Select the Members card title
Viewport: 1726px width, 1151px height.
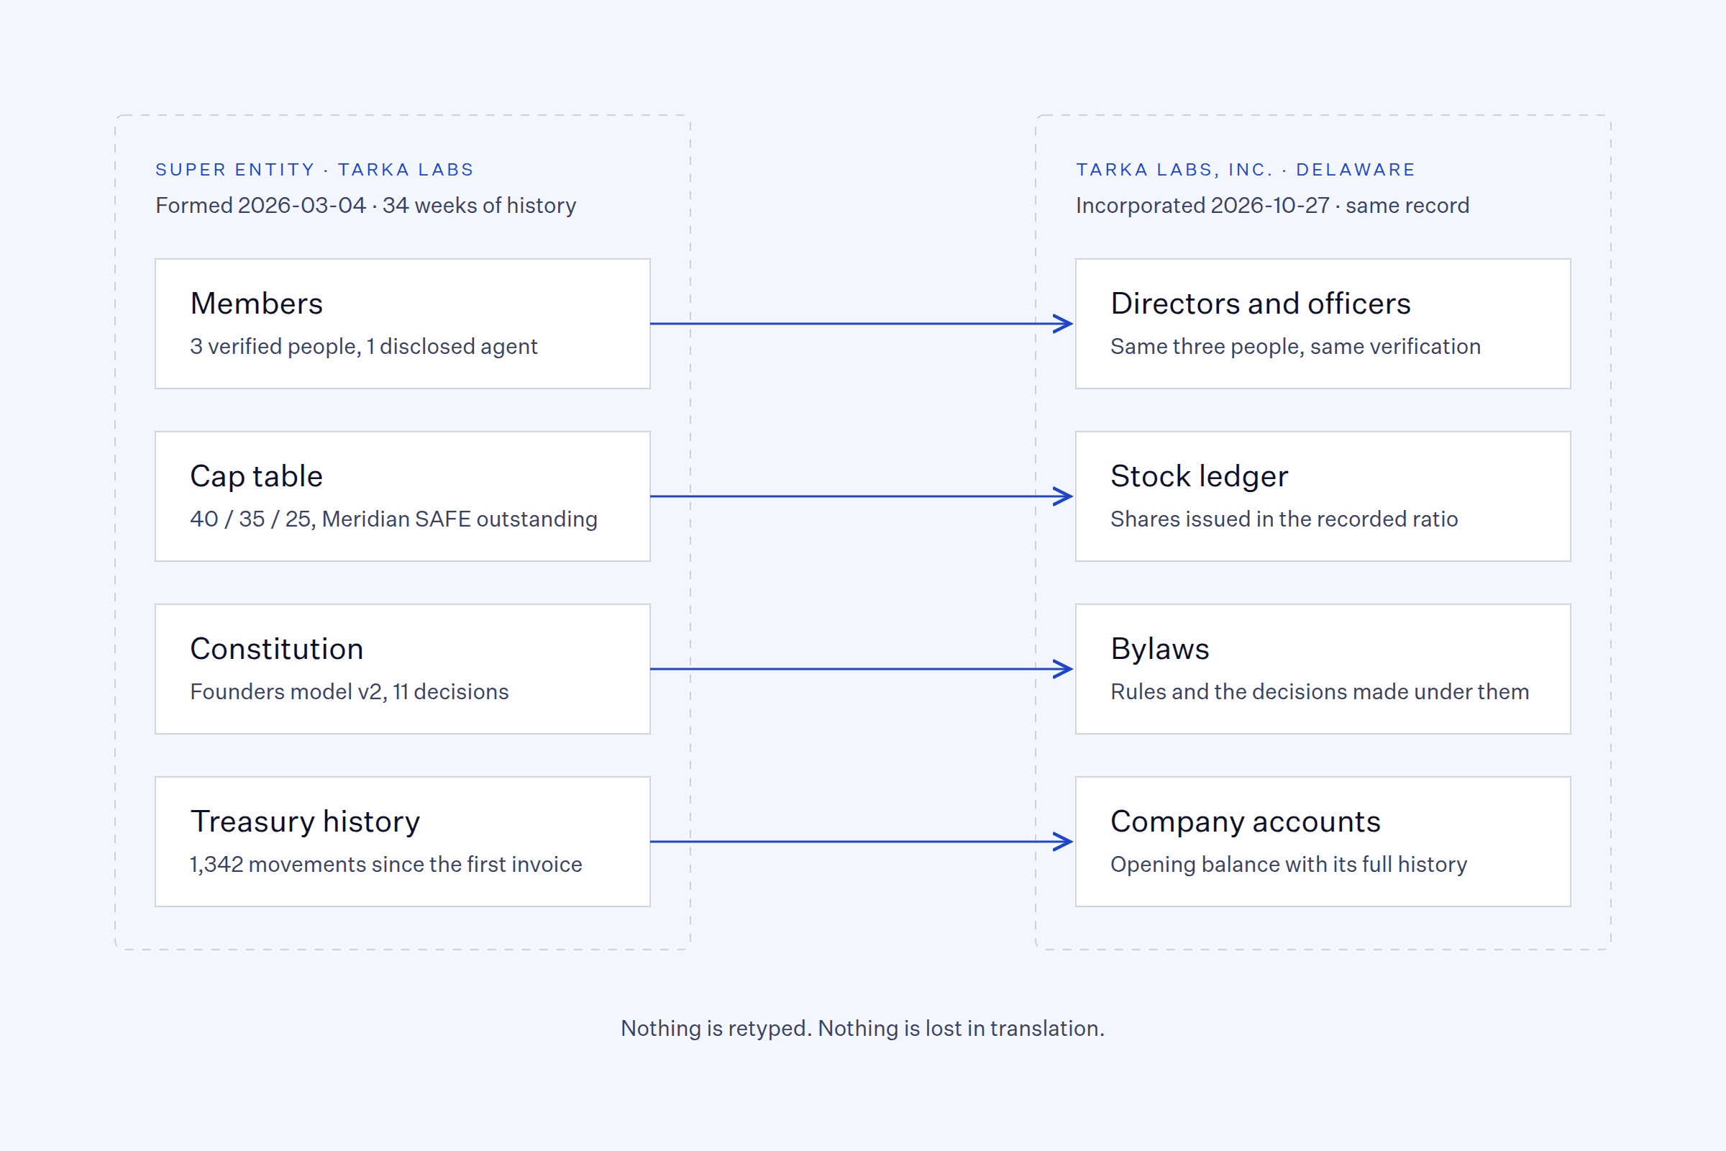click(x=256, y=303)
